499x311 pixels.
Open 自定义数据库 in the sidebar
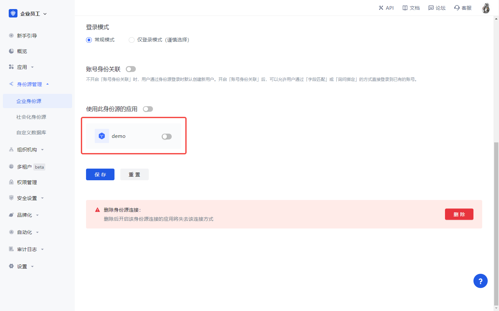pyautogui.click(x=31, y=132)
